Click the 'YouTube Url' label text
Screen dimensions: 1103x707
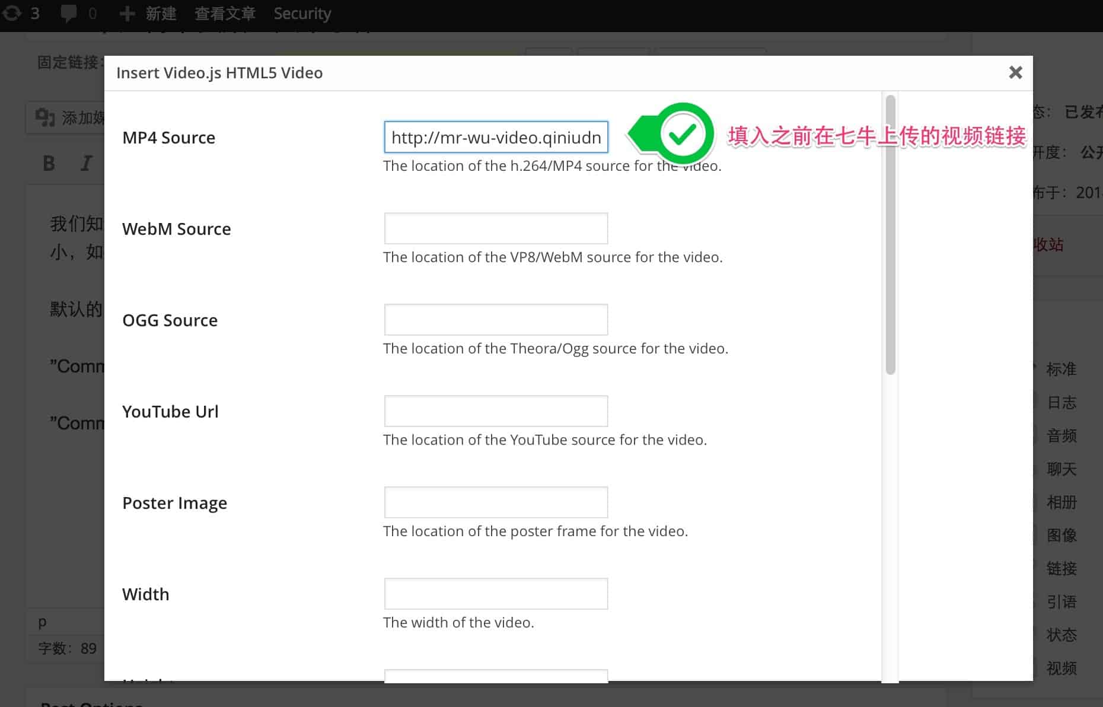[170, 412]
